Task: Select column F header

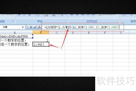Action: pos(105,33)
